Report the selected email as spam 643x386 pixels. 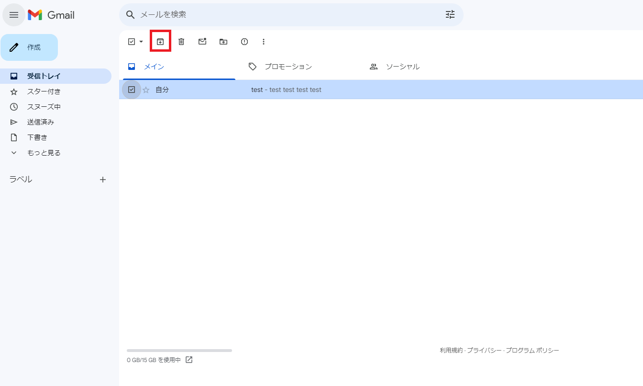coord(244,42)
